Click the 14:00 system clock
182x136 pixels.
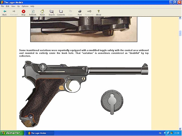[x=177, y=133]
